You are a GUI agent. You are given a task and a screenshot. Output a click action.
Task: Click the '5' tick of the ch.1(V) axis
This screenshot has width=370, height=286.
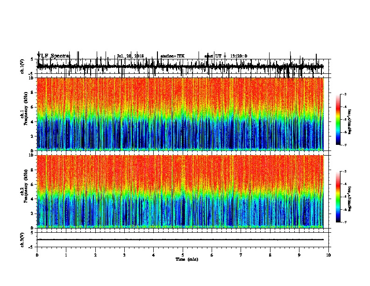pos(32,59)
